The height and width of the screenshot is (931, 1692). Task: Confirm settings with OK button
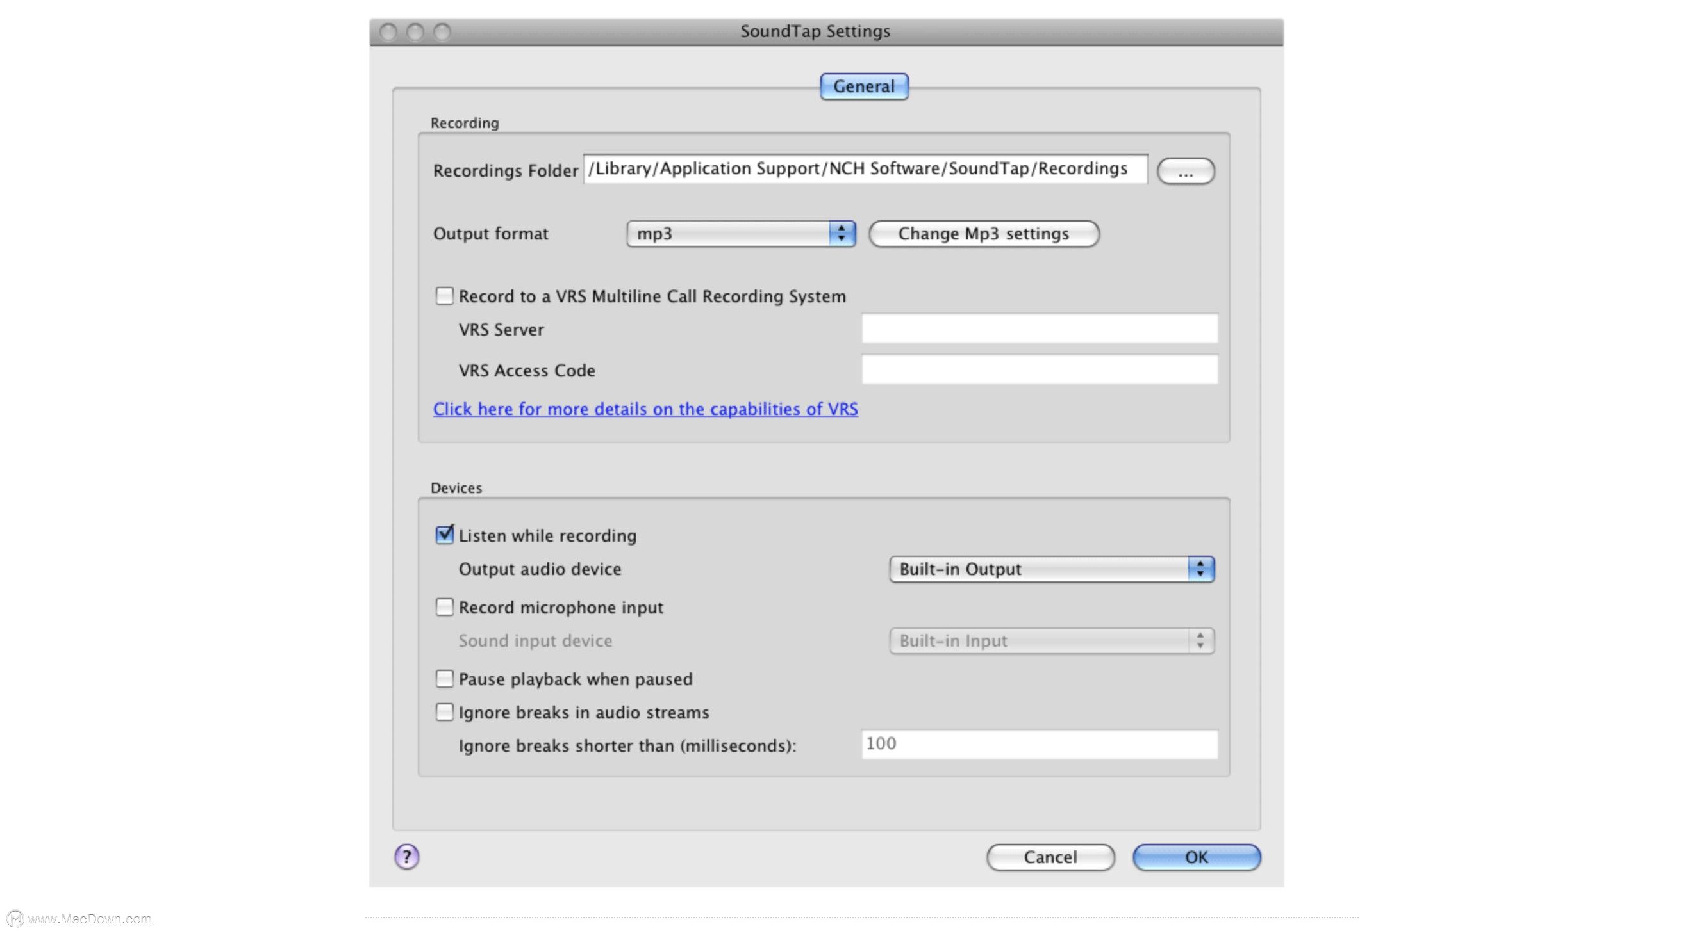coord(1196,857)
